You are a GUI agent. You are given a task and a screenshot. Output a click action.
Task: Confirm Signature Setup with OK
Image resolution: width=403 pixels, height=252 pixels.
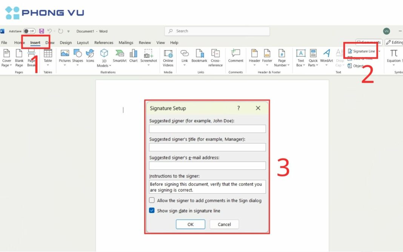click(x=191, y=224)
